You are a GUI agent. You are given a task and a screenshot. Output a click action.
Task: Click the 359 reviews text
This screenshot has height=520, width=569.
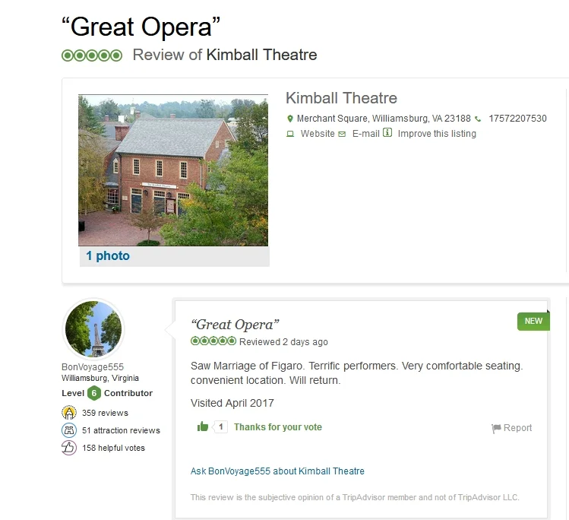[105, 413]
